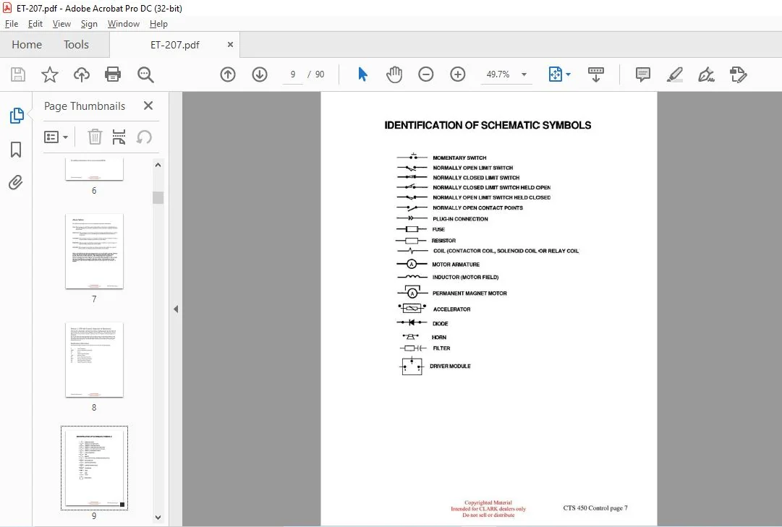Open the Sign document pen tool

[x=706, y=74]
